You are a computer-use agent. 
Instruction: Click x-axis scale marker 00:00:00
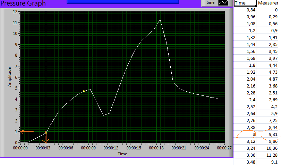point(20,148)
